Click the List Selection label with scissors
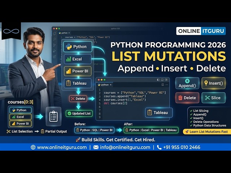Image resolution: width=231 pixels, height=173 pixels. (19, 131)
